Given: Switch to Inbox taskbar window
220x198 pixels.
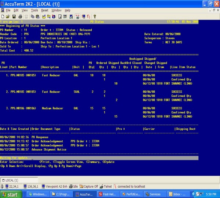Looking at the screenshot, I should 178,194.
